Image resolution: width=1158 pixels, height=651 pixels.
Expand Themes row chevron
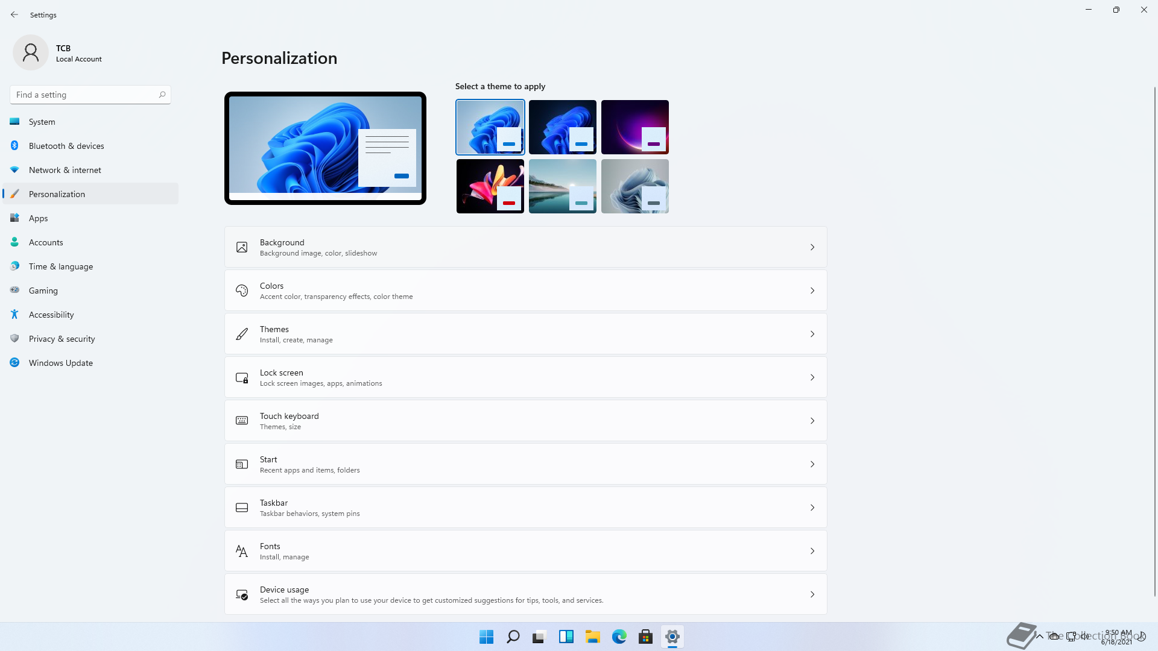pos(812,334)
